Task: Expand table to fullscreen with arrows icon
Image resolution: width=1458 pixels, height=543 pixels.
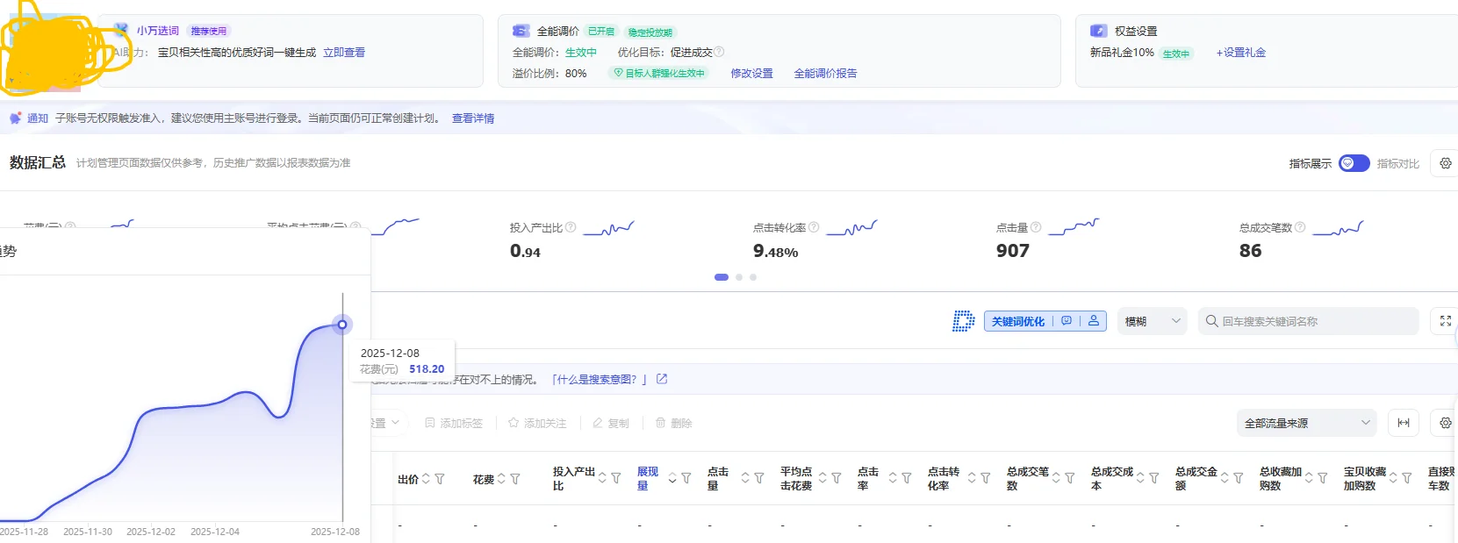Action: [x=1446, y=321]
